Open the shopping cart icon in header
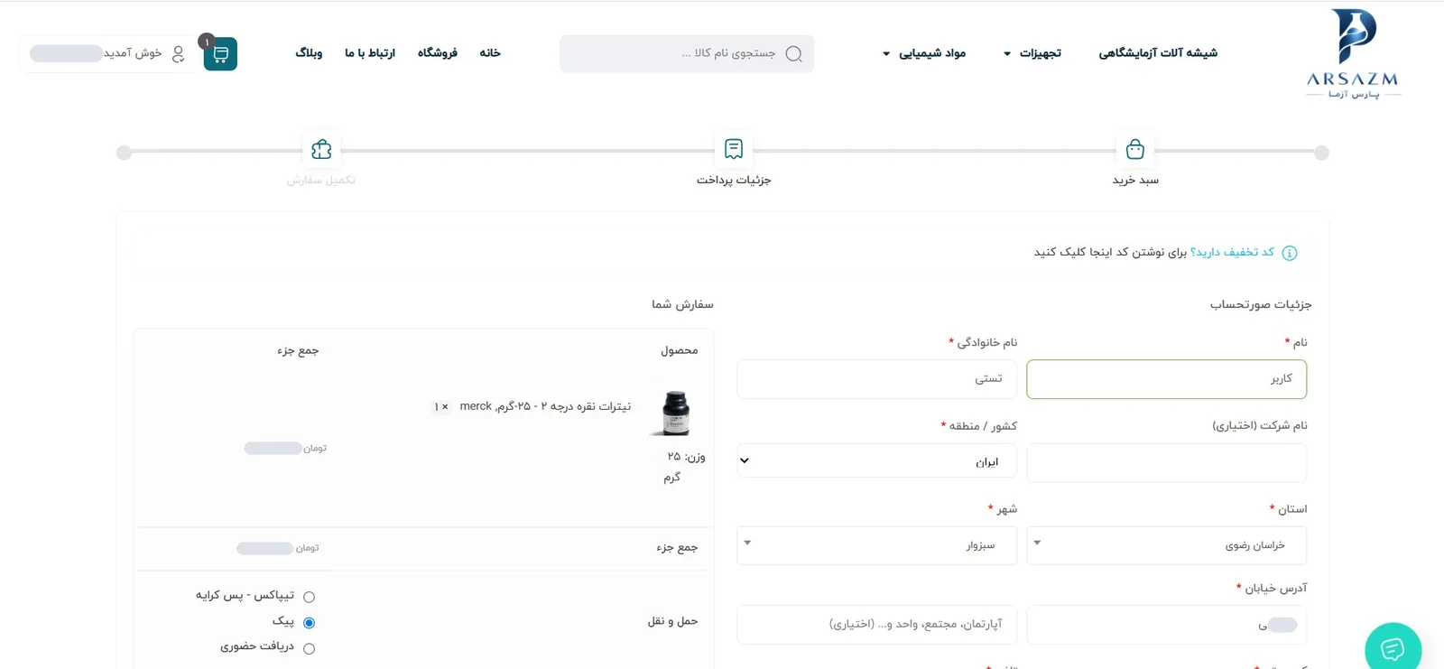This screenshot has height=669, width=1444. point(220,54)
